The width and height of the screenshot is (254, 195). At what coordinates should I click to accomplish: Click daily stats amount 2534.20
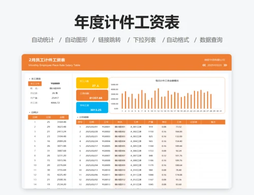click(61, 184)
